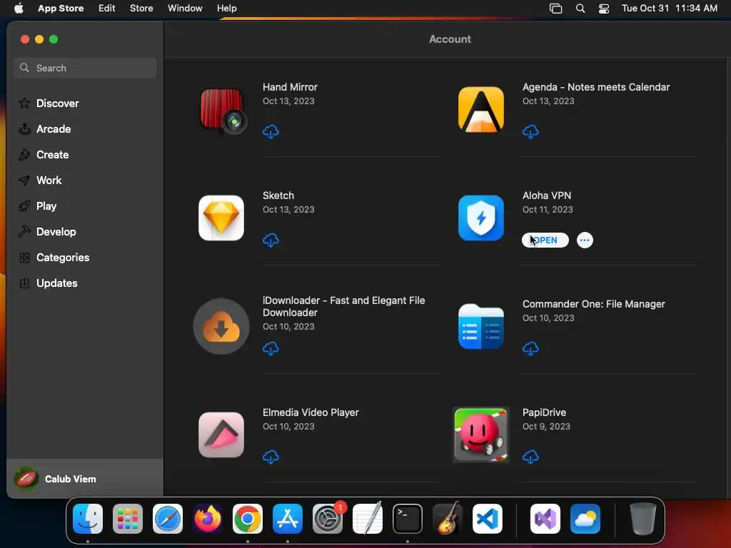Click the PapiDrive app icon
This screenshot has height=548, width=731.
pyautogui.click(x=481, y=435)
